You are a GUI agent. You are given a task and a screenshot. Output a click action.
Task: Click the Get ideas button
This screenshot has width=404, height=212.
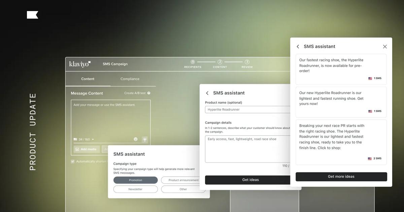point(250,180)
